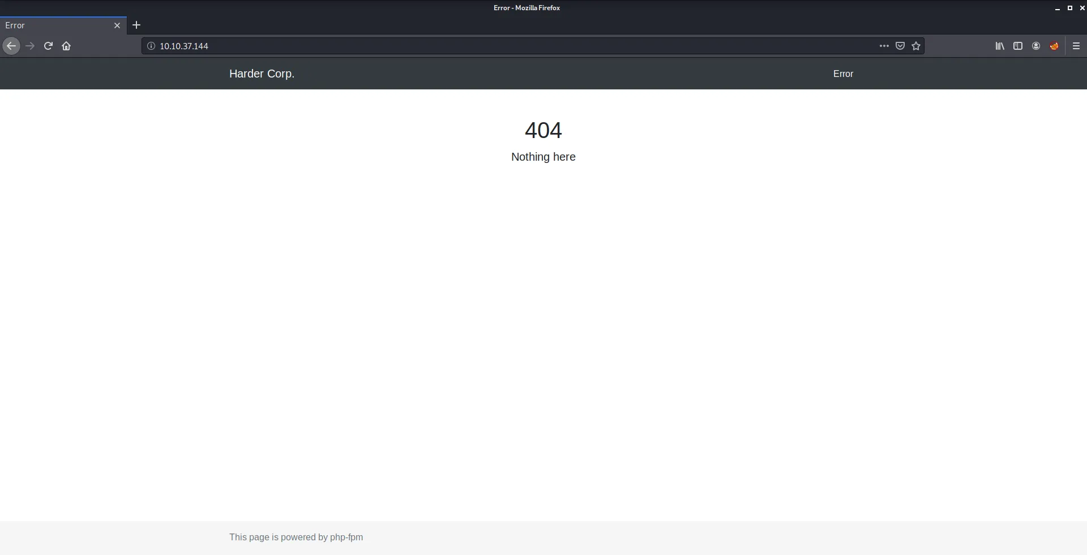1087x555 pixels.
Task: Show site information for 10.10.37.144
Action: coord(151,46)
